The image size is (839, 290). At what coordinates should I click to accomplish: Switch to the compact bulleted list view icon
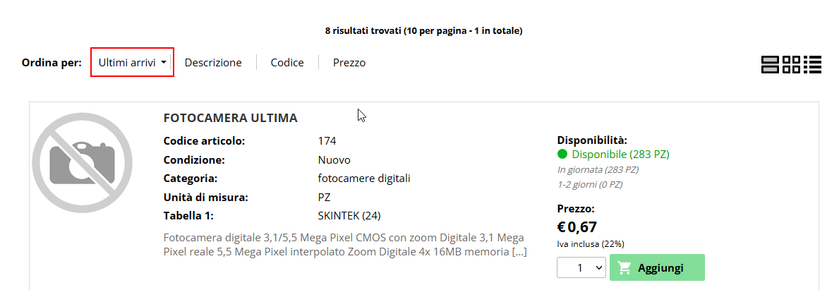click(x=812, y=64)
